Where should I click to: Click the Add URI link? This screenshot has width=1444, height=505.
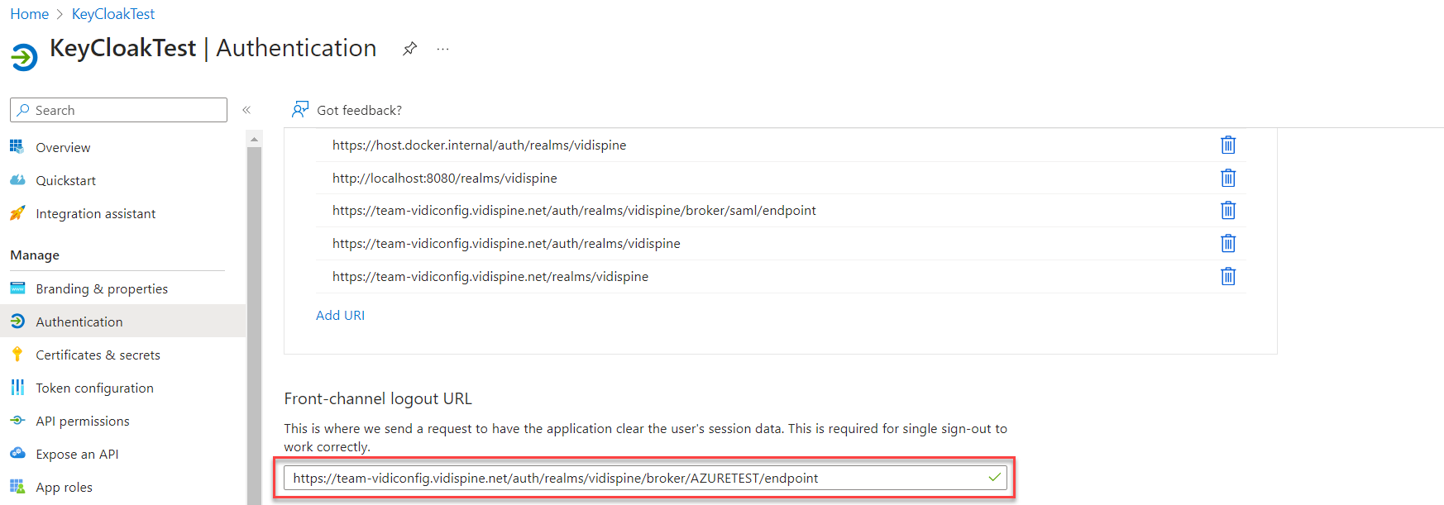click(x=340, y=316)
